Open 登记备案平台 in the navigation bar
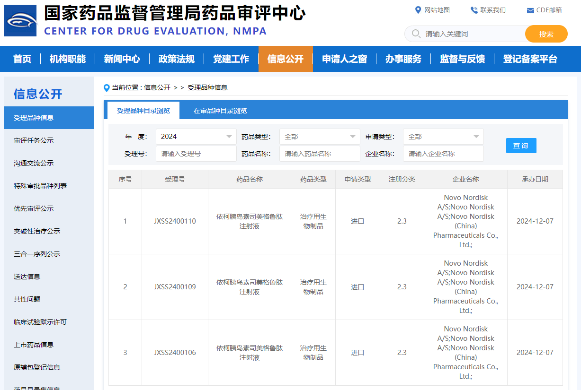 click(530, 59)
